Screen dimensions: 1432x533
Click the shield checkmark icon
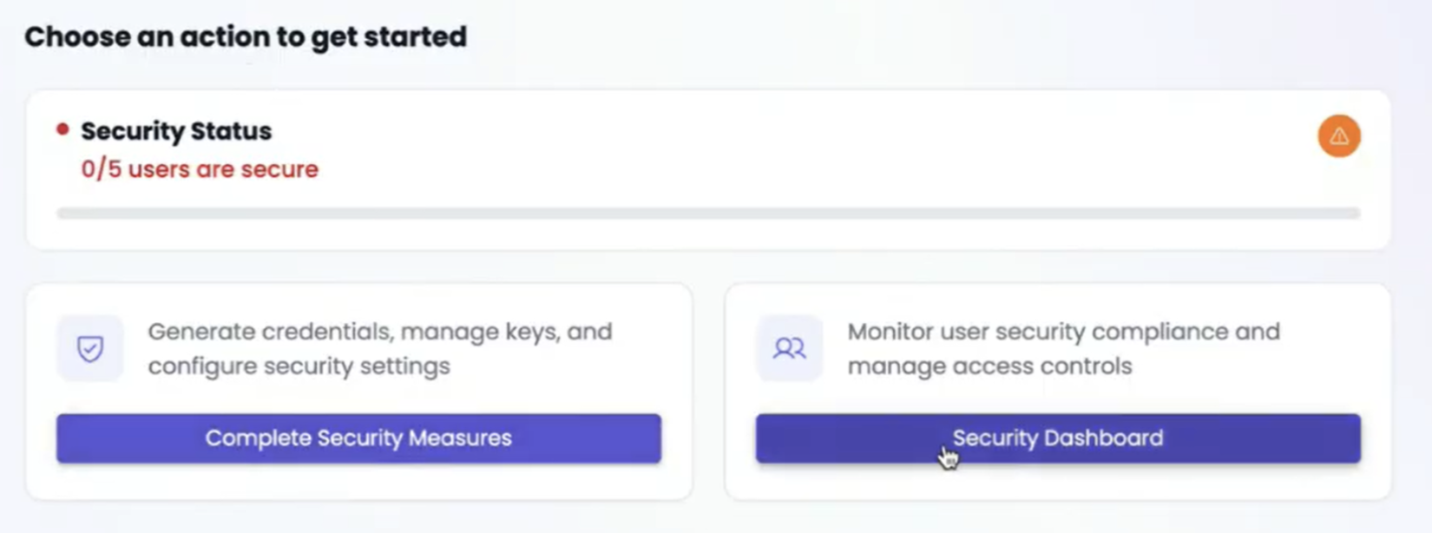coord(90,349)
